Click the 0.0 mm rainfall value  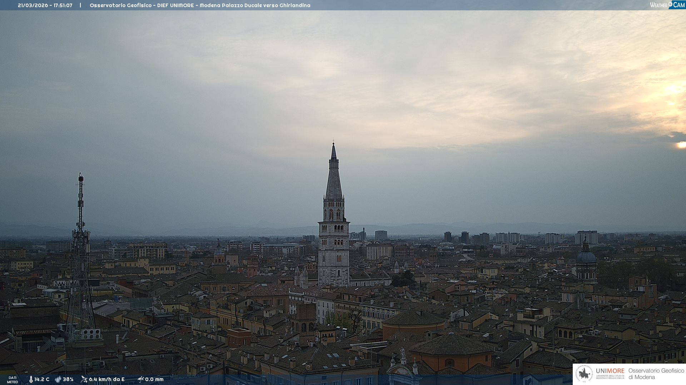point(154,379)
